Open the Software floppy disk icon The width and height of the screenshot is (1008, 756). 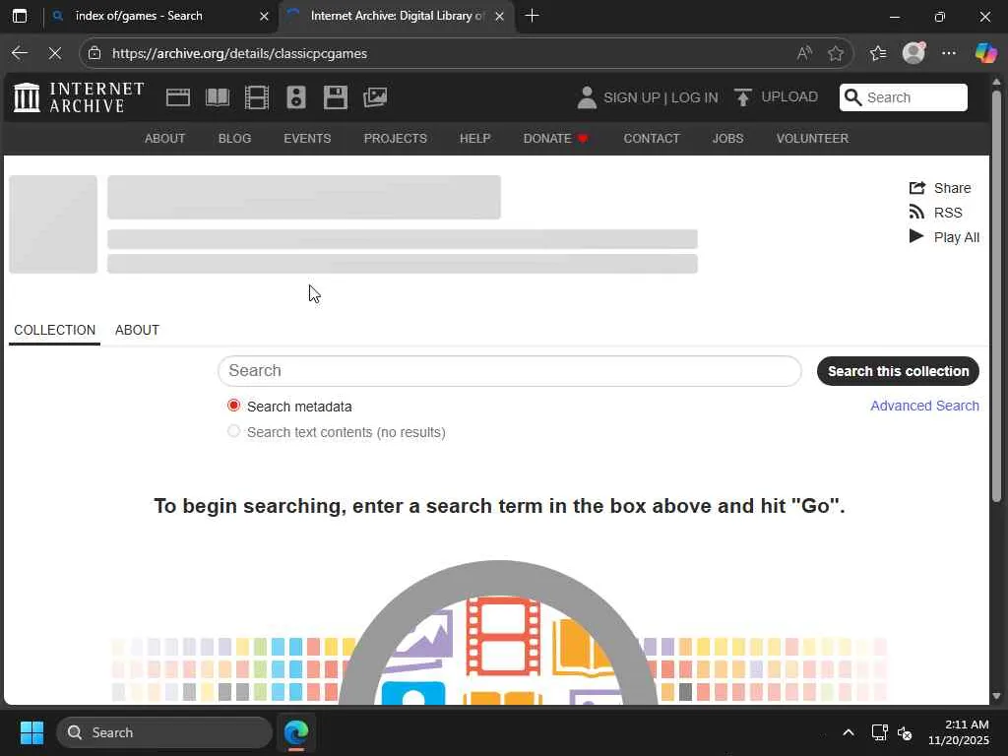pyautogui.click(x=335, y=97)
